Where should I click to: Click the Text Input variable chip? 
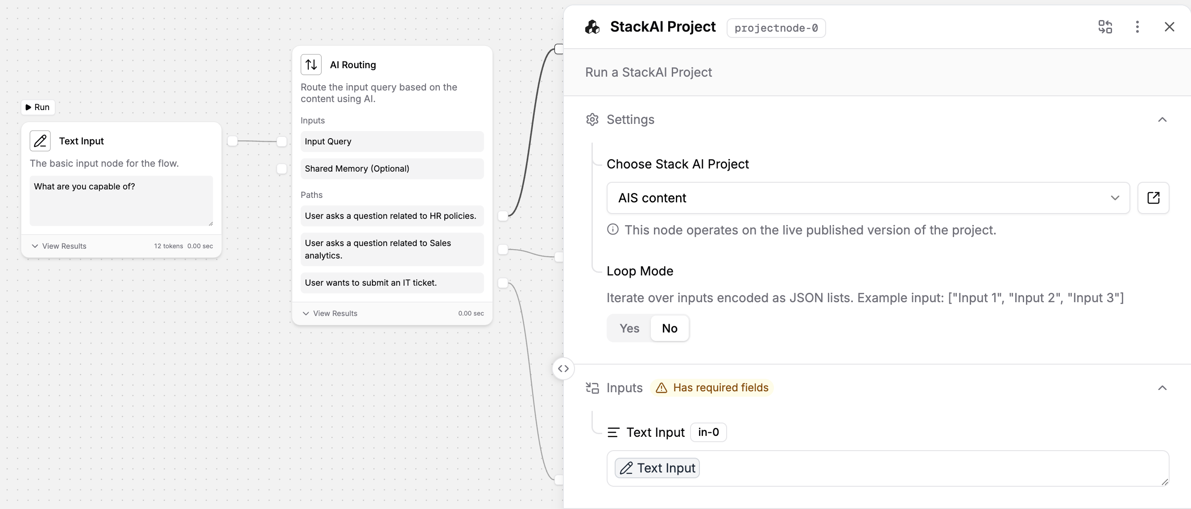pos(657,468)
